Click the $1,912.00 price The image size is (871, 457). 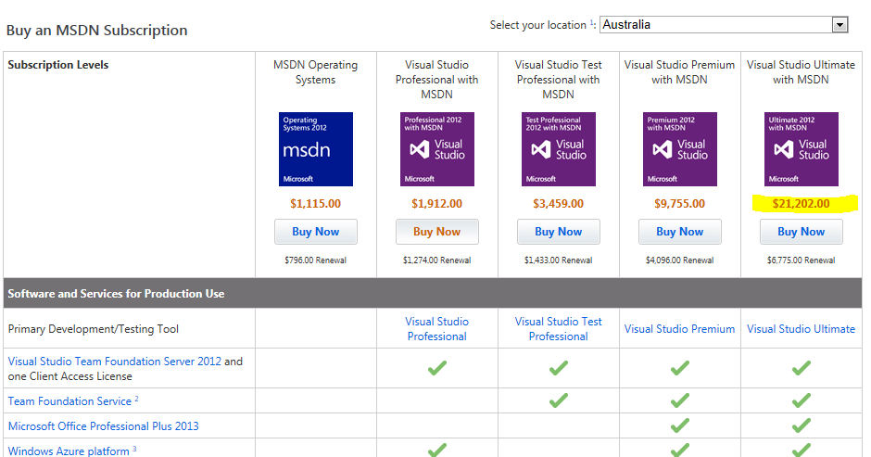437,204
